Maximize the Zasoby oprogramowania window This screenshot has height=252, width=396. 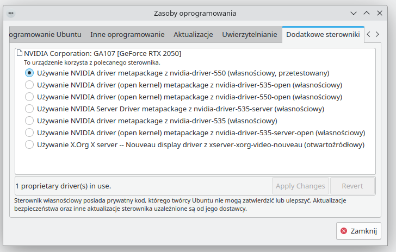pyautogui.click(x=367, y=13)
